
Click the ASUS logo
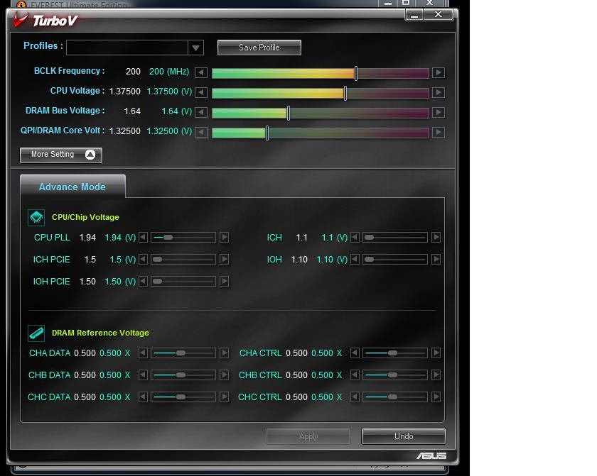point(431,456)
